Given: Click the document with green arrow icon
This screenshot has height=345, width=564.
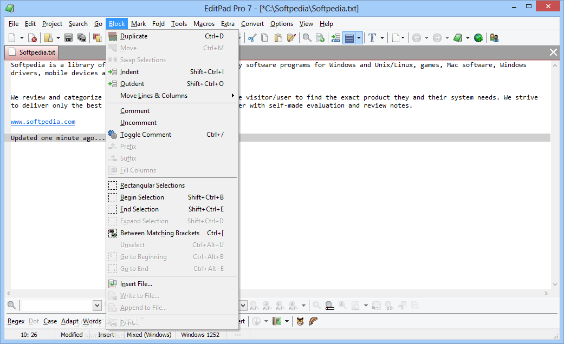Looking at the screenshot, I should coord(320,38).
